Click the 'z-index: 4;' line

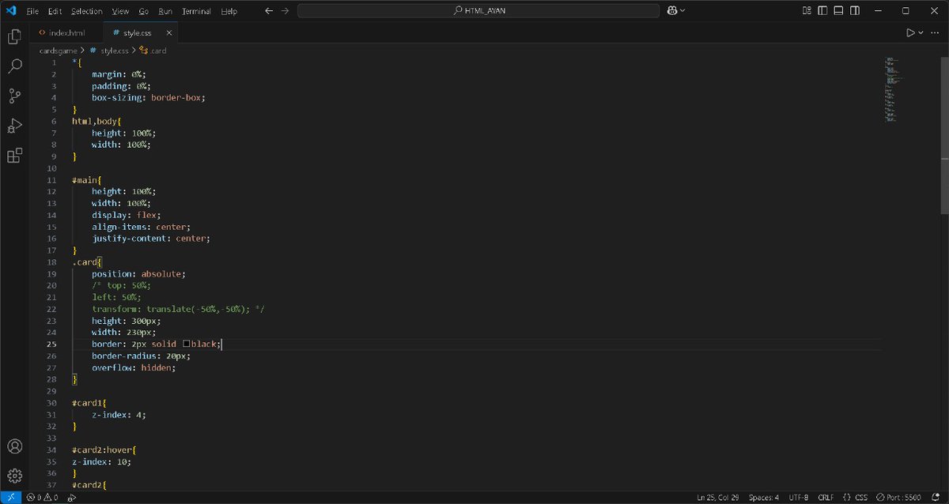(119, 414)
